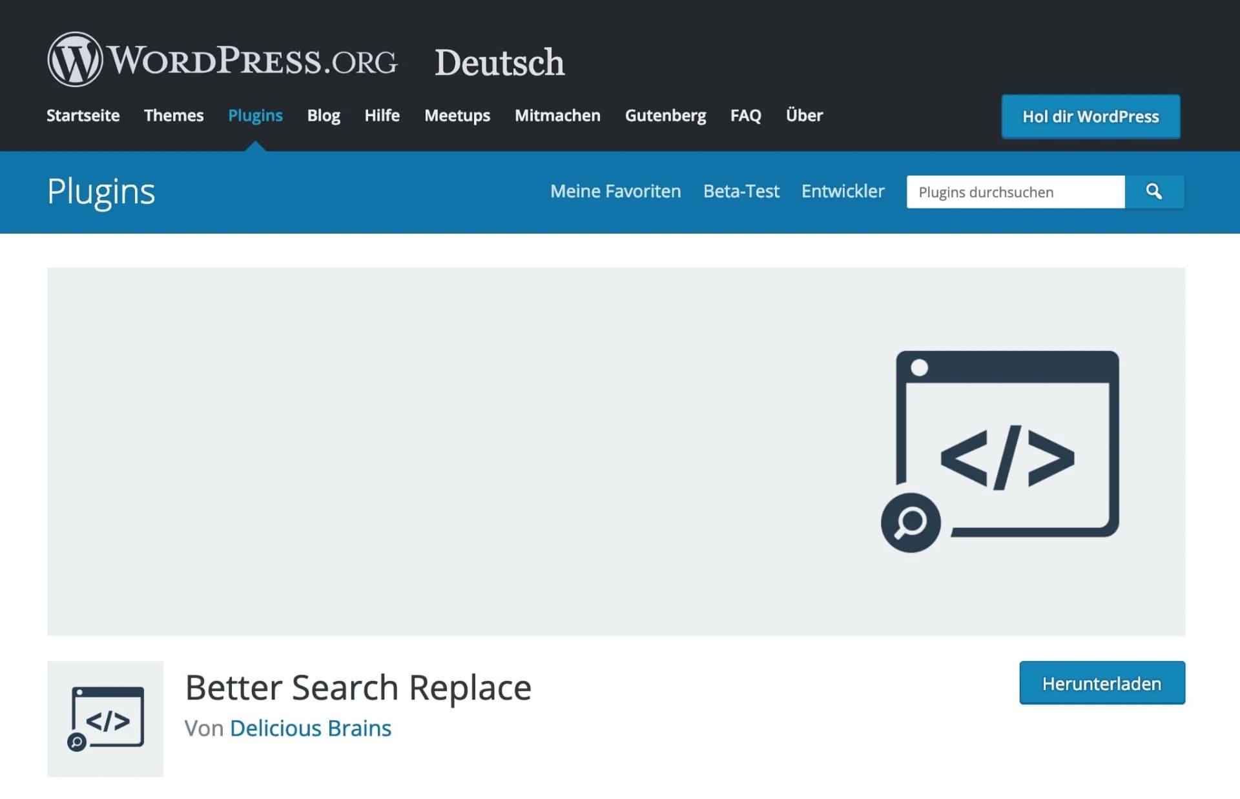Click the WordPress.org logo
The width and height of the screenshot is (1240, 799).
point(223,60)
